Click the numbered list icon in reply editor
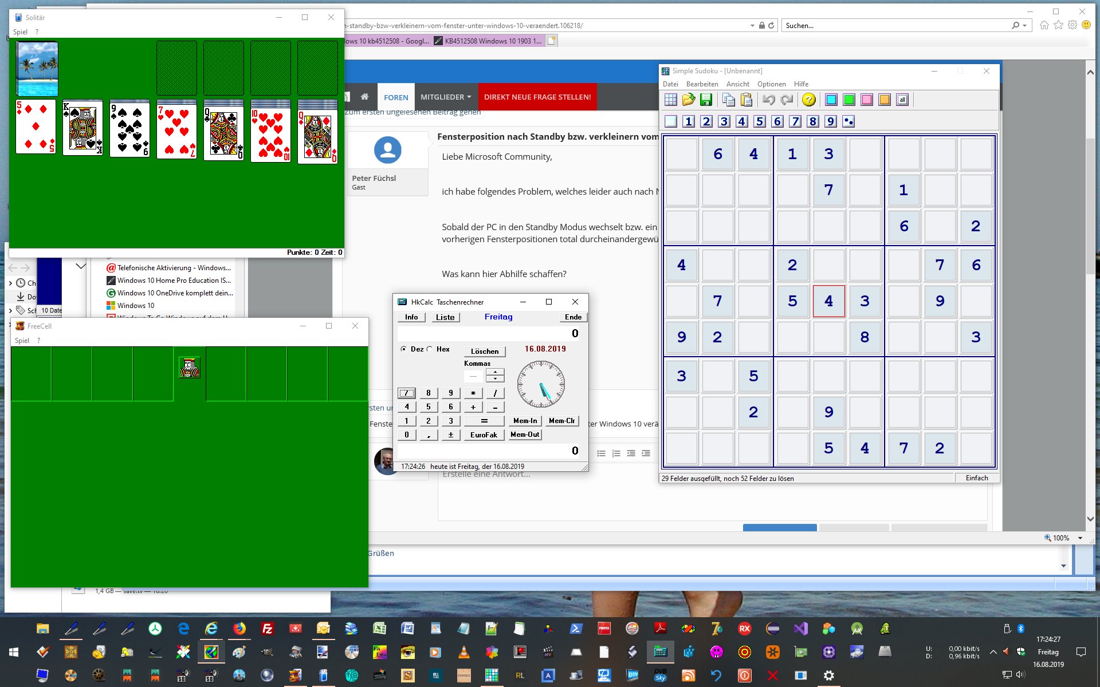The width and height of the screenshot is (1100, 687). (616, 453)
